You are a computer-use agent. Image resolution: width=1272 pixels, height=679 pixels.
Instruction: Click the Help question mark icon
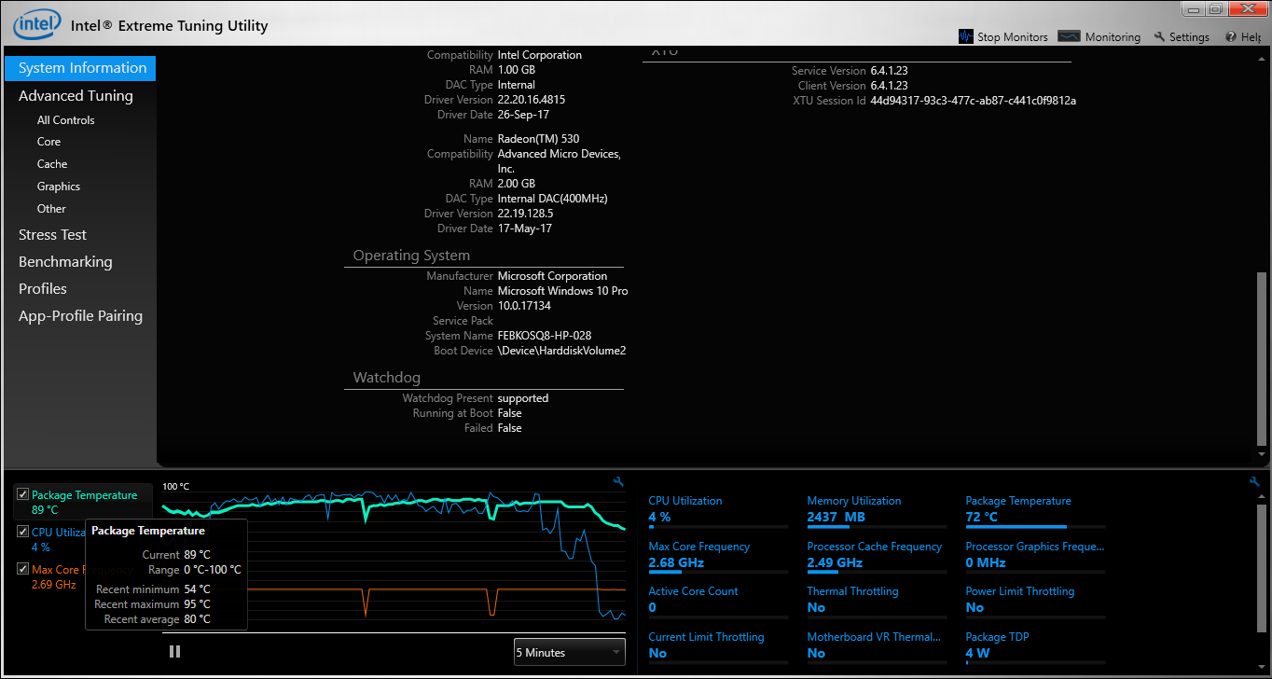(x=1231, y=36)
